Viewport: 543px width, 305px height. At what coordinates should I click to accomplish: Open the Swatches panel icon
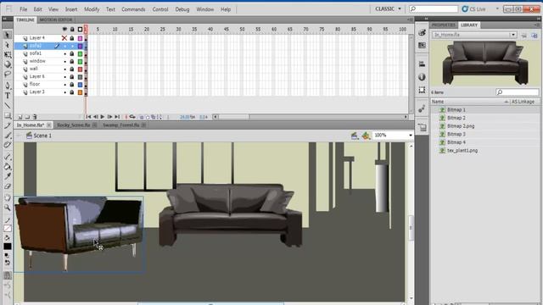click(422, 45)
